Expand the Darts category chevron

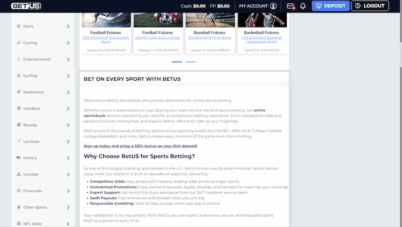pyautogui.click(x=68, y=27)
